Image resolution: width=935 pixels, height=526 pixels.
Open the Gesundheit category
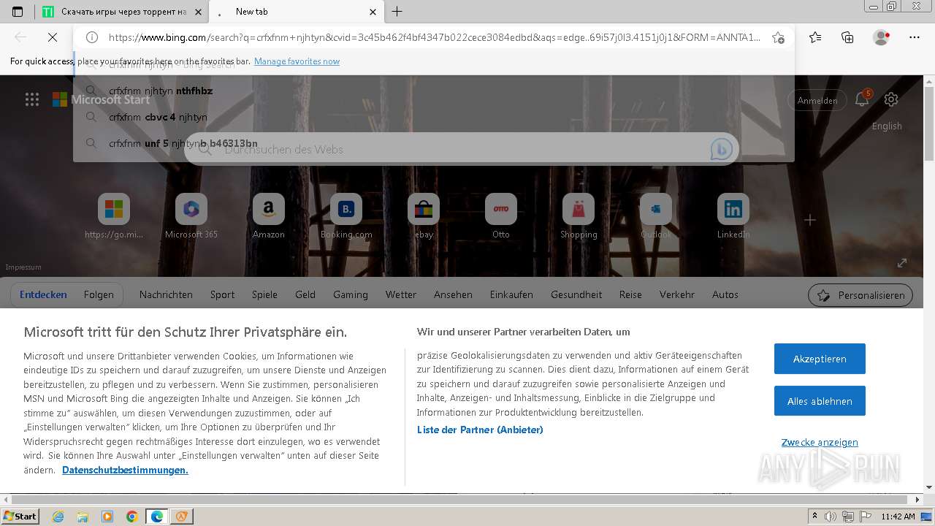coord(576,294)
